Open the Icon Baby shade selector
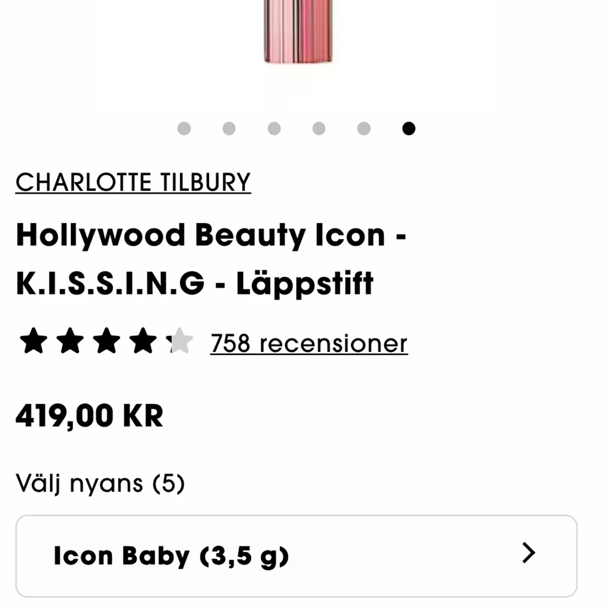Viewport: 608px width, 608px height. click(x=297, y=556)
